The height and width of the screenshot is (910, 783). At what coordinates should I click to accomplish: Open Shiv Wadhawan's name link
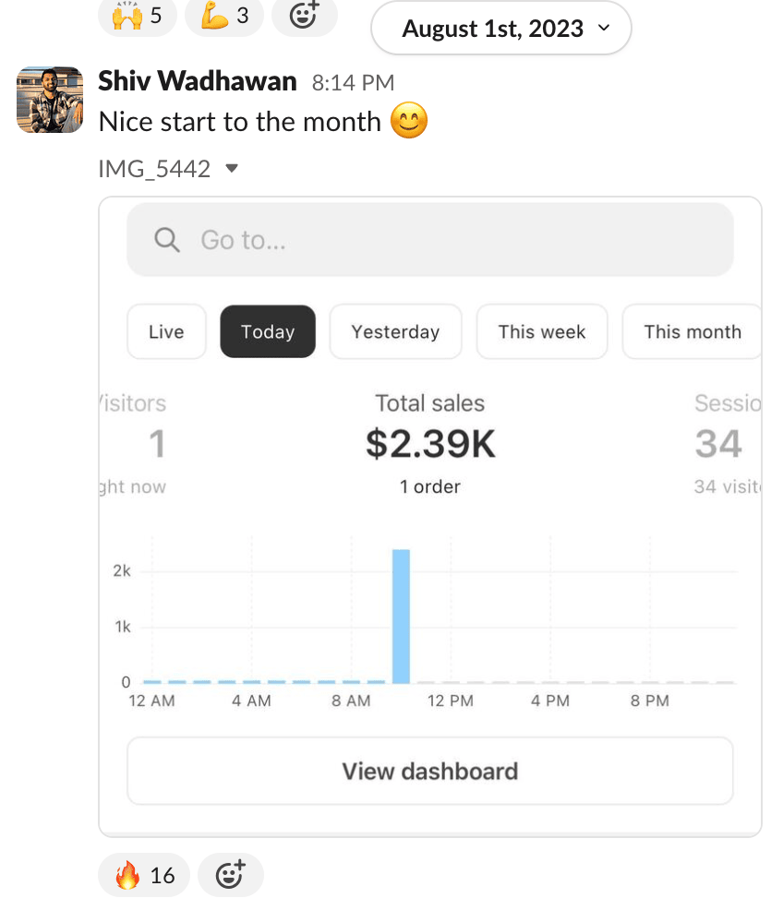(x=197, y=81)
